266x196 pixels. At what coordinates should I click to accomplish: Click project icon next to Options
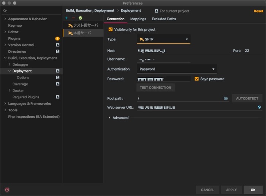click(58, 77)
